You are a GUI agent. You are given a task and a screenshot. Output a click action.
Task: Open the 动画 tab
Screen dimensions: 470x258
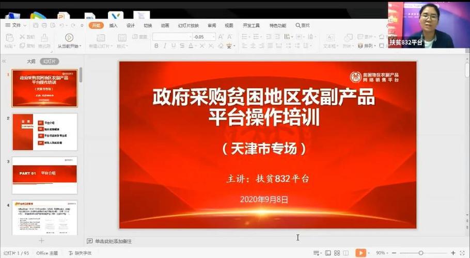click(x=165, y=25)
